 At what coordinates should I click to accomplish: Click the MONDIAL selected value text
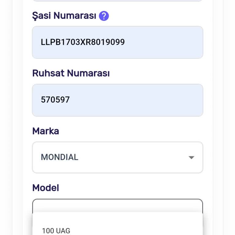pos(60,157)
